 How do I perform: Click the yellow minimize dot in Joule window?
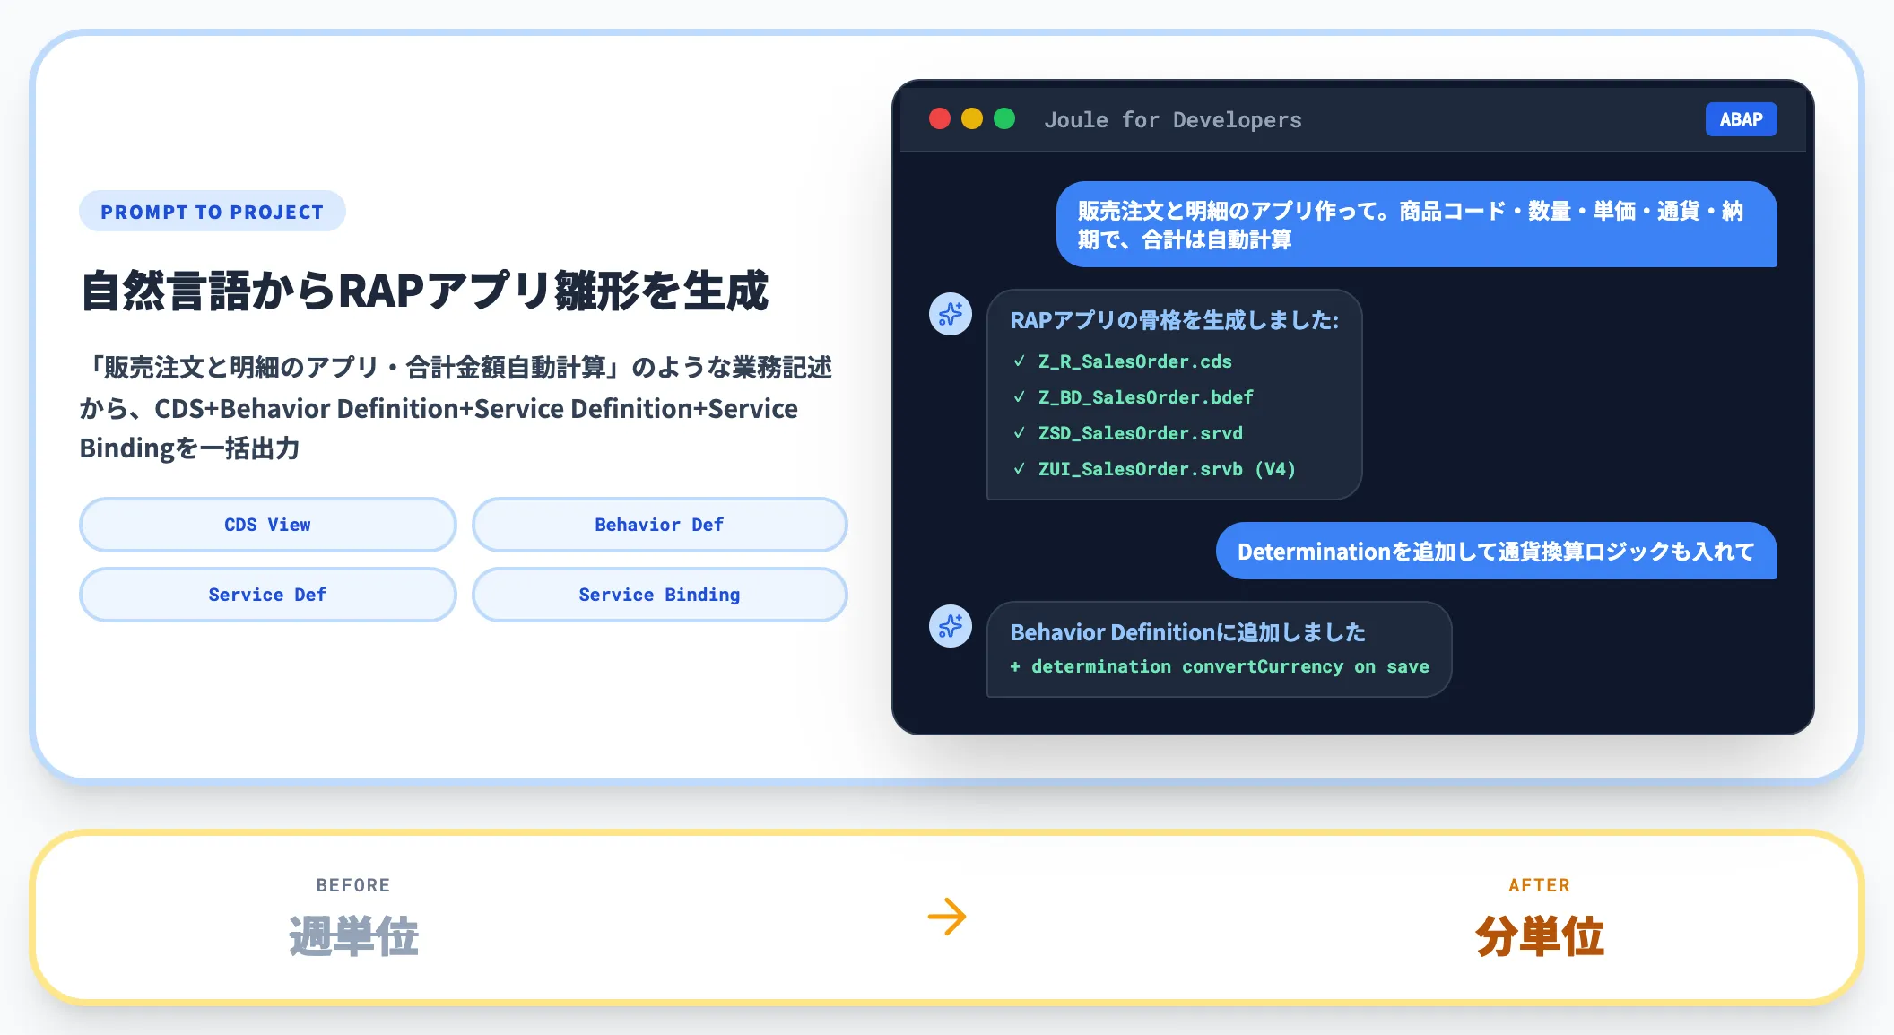[972, 119]
